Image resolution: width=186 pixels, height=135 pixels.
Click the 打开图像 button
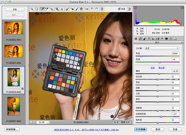(x=141, y=129)
